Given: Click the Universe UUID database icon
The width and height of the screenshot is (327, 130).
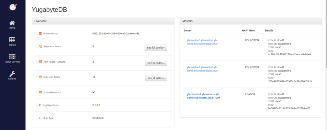Looking at the screenshot, I should click(x=40, y=33).
